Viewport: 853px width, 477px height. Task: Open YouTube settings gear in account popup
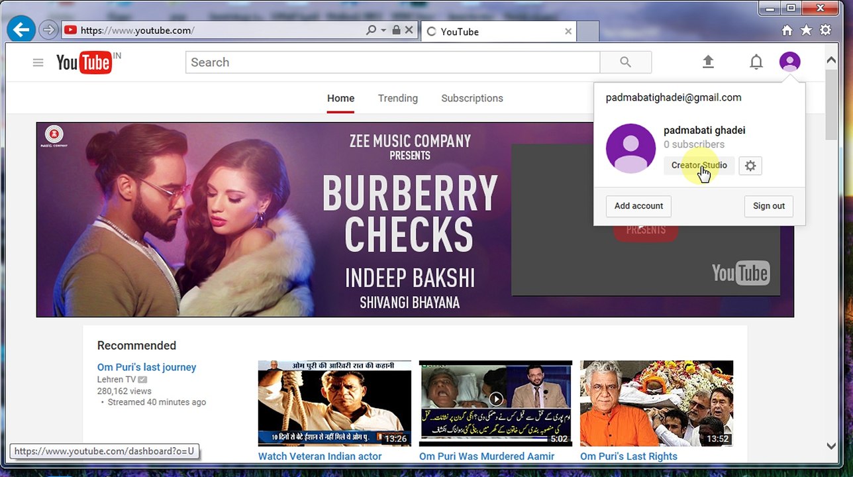click(750, 166)
